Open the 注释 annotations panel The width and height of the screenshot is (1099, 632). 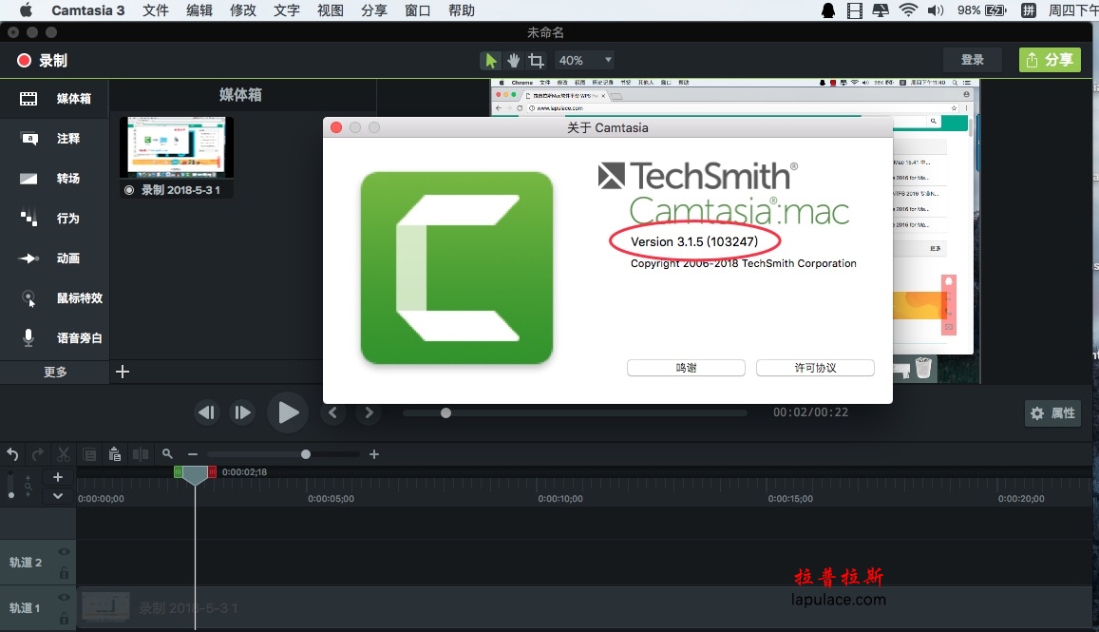tap(55, 138)
